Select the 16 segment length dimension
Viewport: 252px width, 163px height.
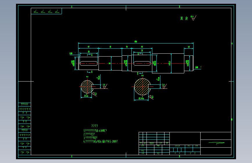127,47
